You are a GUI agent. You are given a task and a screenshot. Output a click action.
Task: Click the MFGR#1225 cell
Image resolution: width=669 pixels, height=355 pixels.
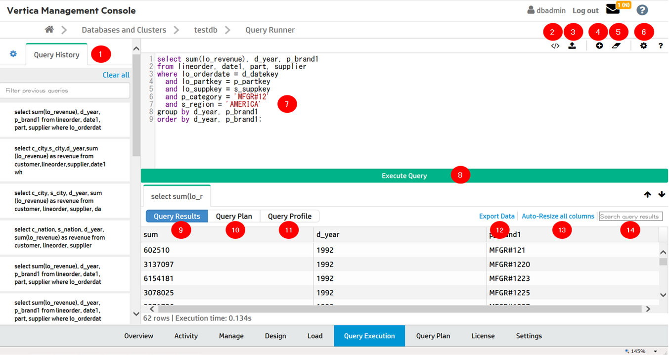click(x=573, y=293)
